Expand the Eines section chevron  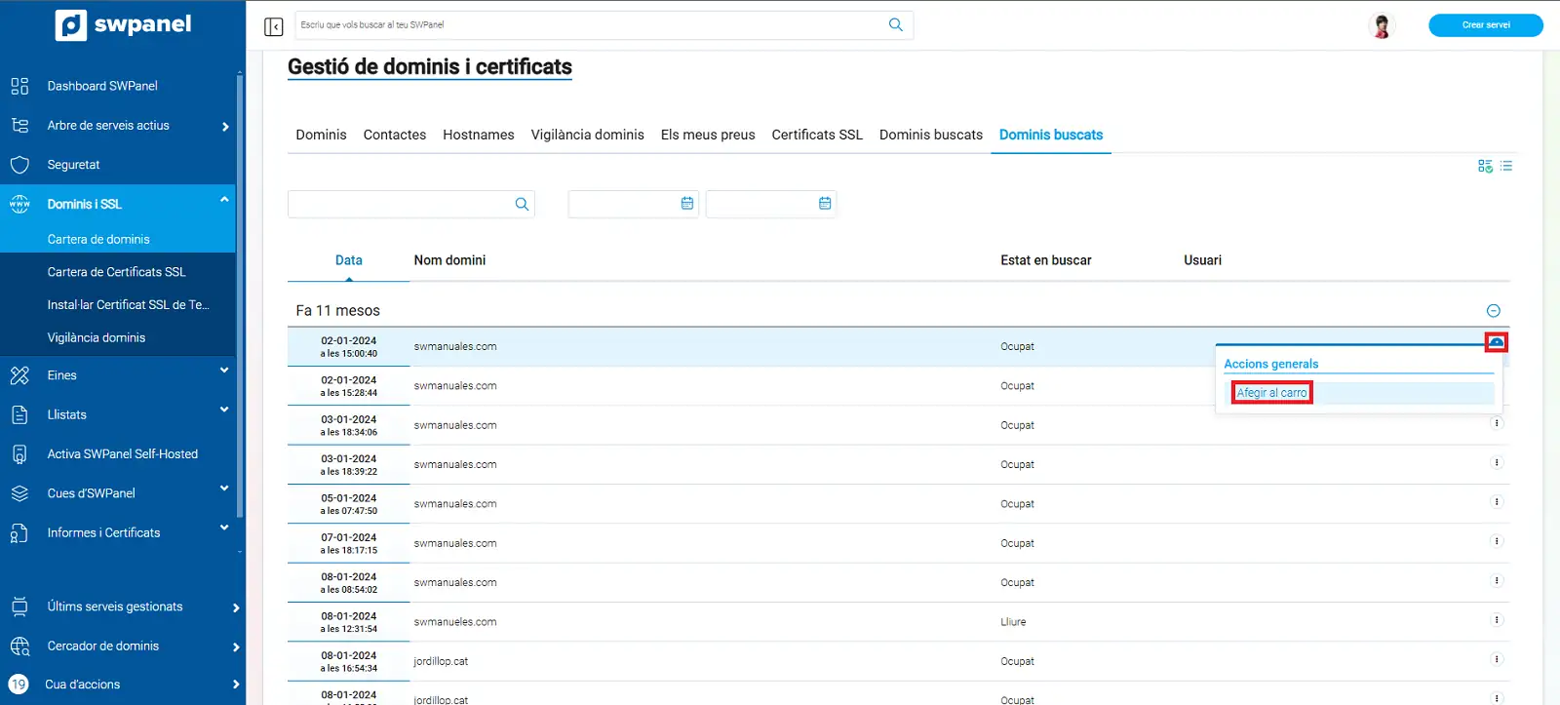pyautogui.click(x=224, y=371)
